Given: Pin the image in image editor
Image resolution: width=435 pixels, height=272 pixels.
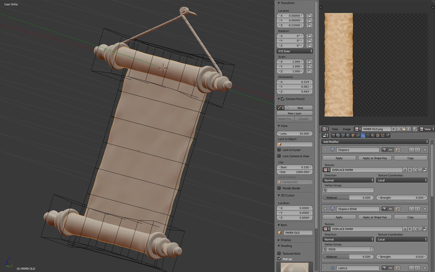Looking at the screenshot, I should pyautogui.click(x=415, y=129).
